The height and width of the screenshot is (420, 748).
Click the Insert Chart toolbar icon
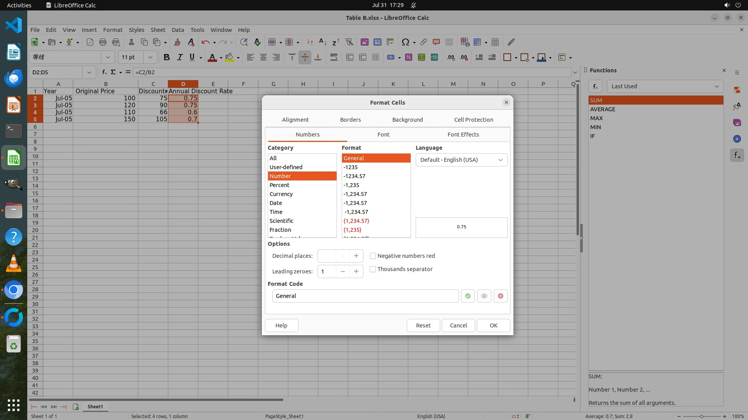tap(377, 42)
